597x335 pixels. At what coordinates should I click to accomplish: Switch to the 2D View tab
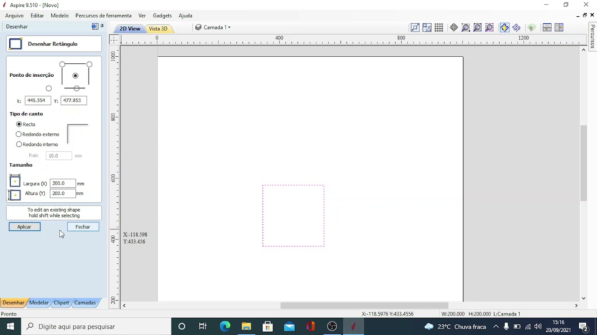[130, 28]
